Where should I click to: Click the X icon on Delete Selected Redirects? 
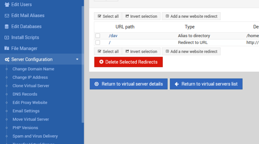(101, 62)
